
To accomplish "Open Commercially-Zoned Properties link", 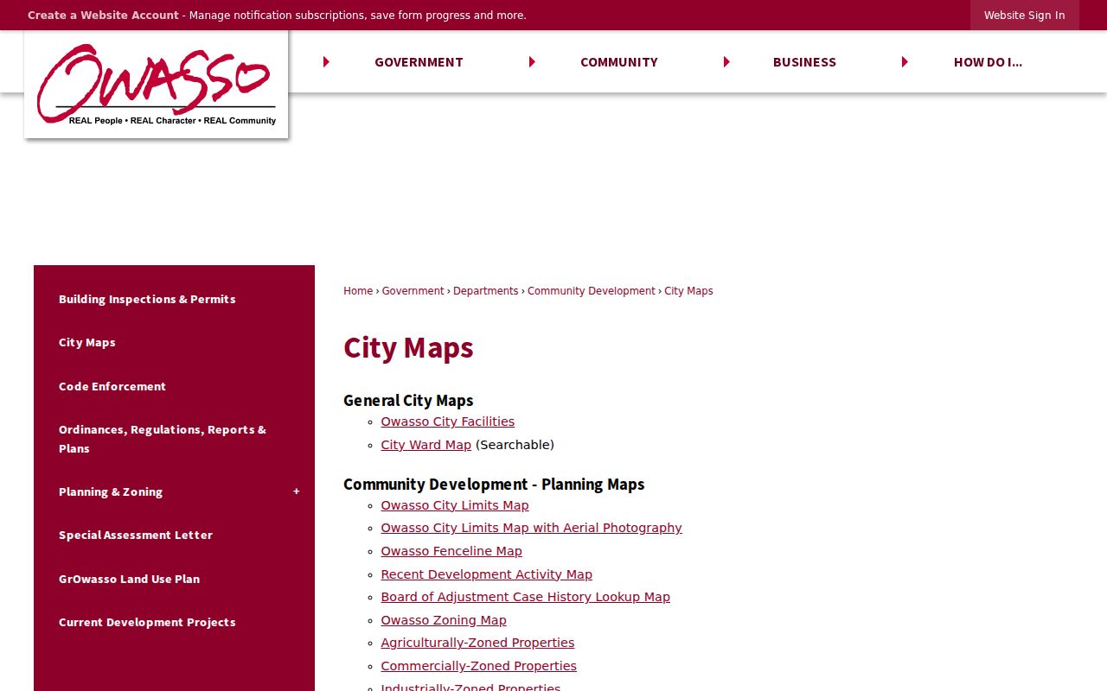I will [478, 666].
